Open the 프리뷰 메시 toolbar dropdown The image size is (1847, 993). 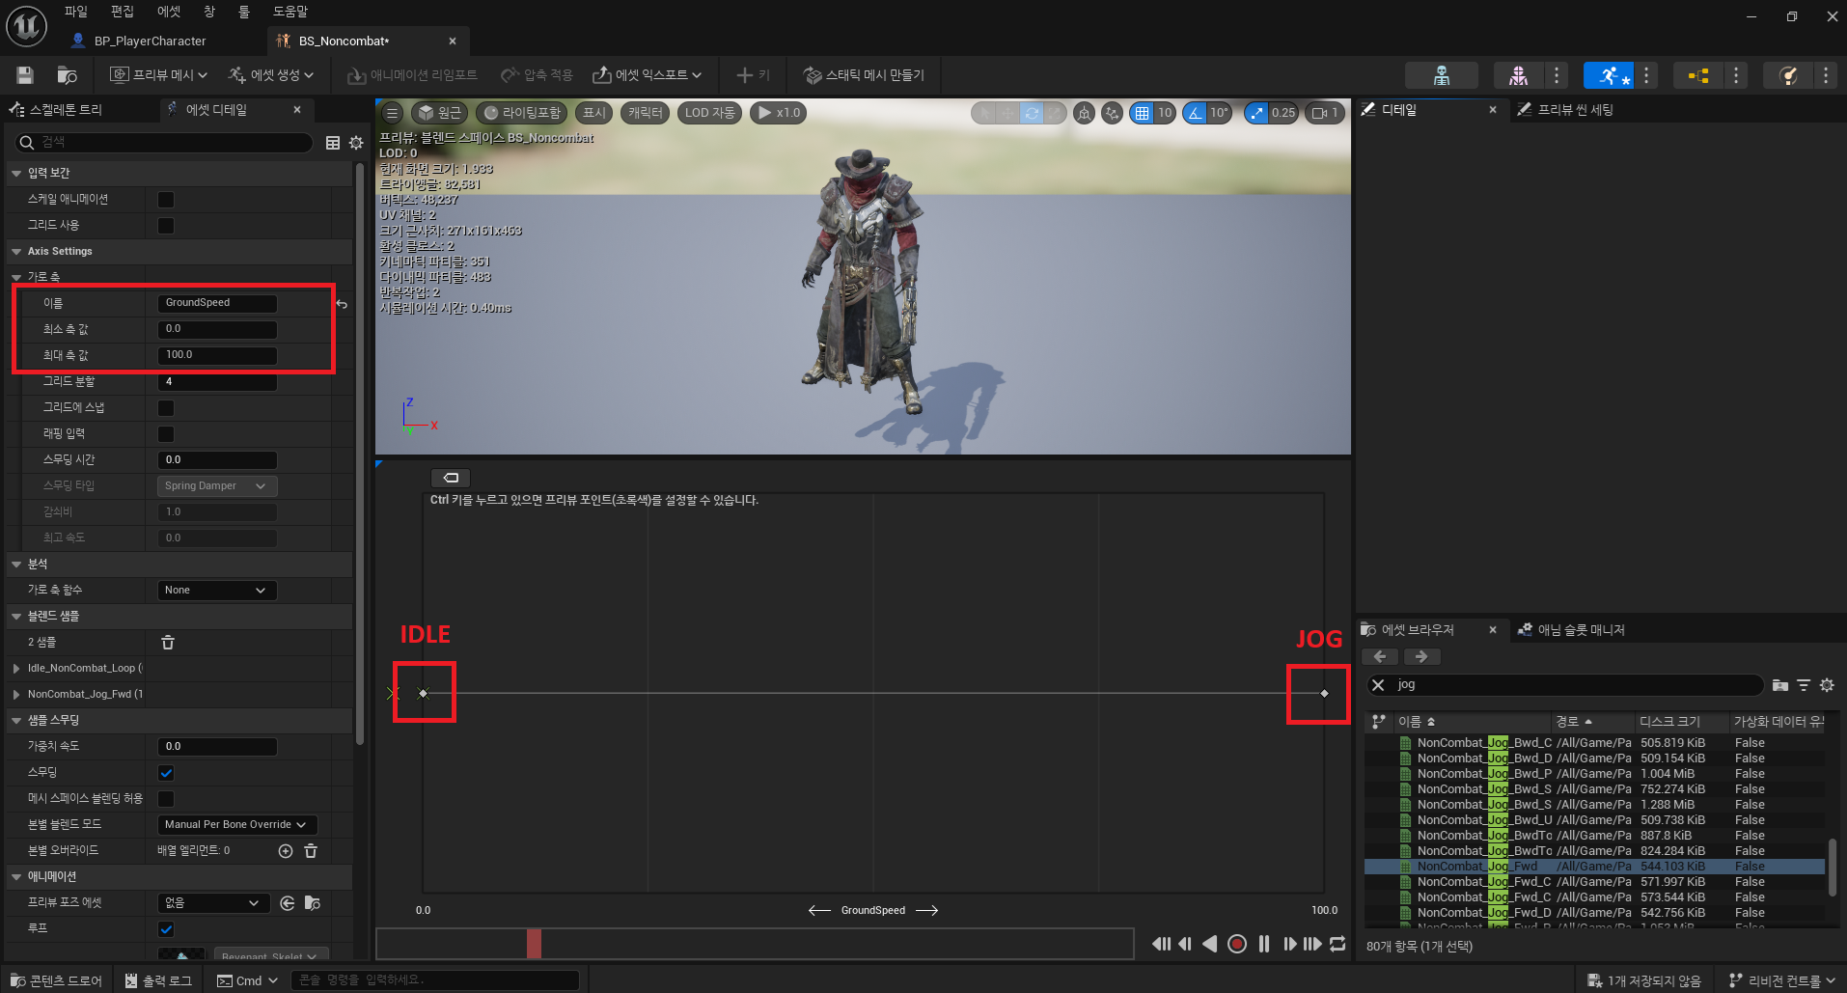pyautogui.click(x=158, y=75)
